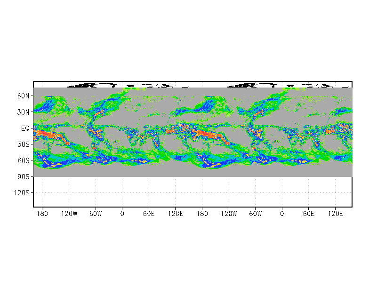Click the 120S axis label
The image size is (369, 288).
(x=22, y=193)
